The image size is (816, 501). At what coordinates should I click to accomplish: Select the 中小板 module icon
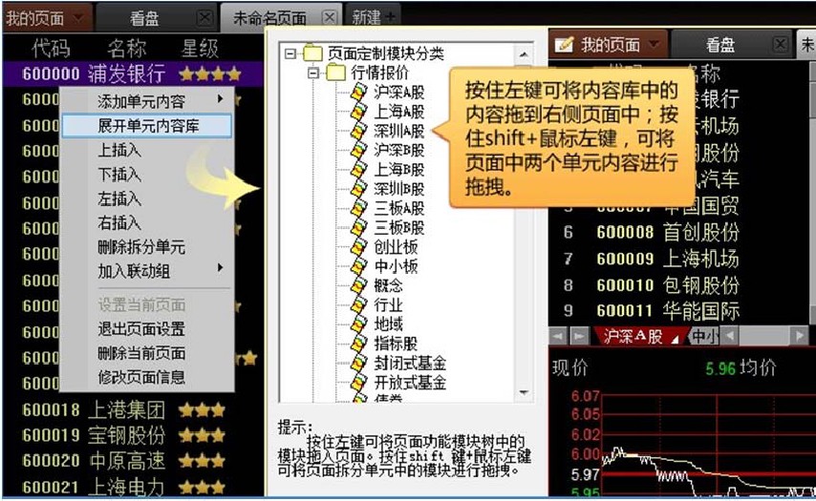(x=358, y=266)
